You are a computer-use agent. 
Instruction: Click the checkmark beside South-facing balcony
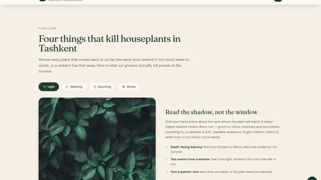click(167, 147)
